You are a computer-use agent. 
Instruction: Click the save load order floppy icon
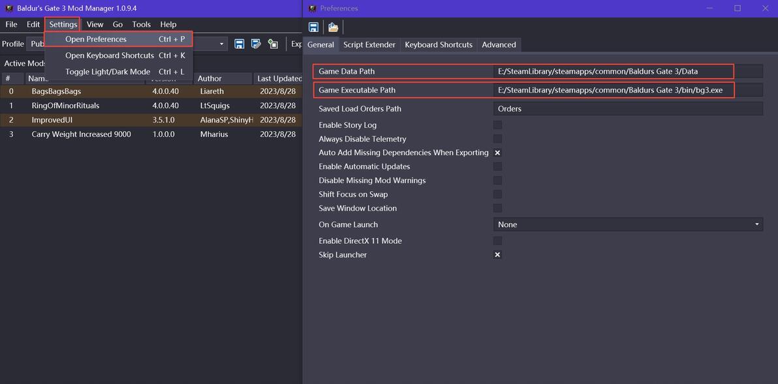tap(240, 44)
